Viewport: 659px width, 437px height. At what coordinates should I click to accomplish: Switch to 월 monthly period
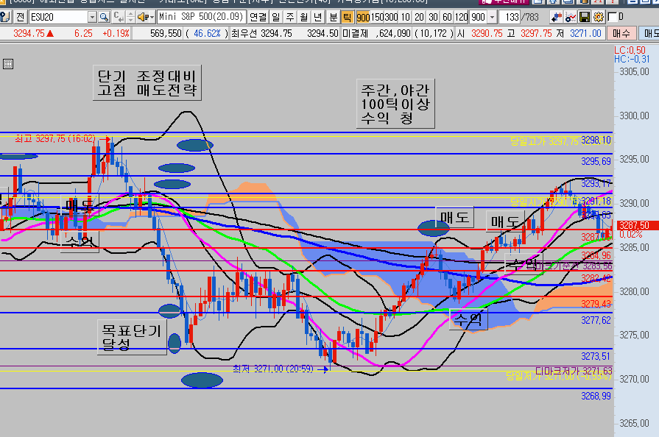point(304,17)
